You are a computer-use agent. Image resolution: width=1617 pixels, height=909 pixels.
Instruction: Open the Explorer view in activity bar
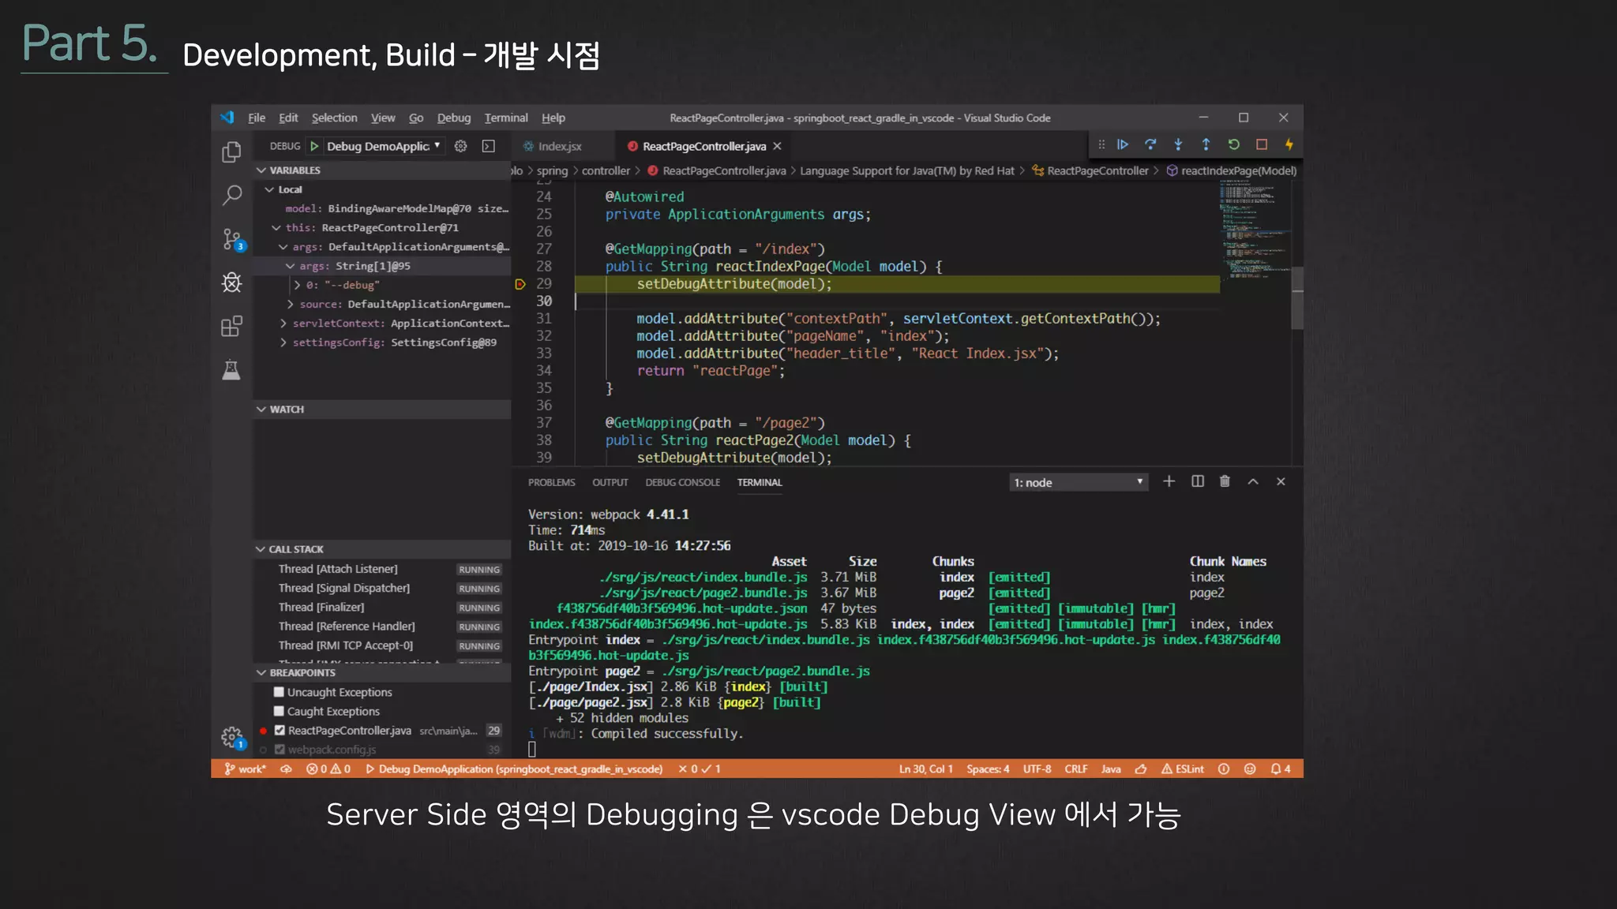click(x=231, y=151)
